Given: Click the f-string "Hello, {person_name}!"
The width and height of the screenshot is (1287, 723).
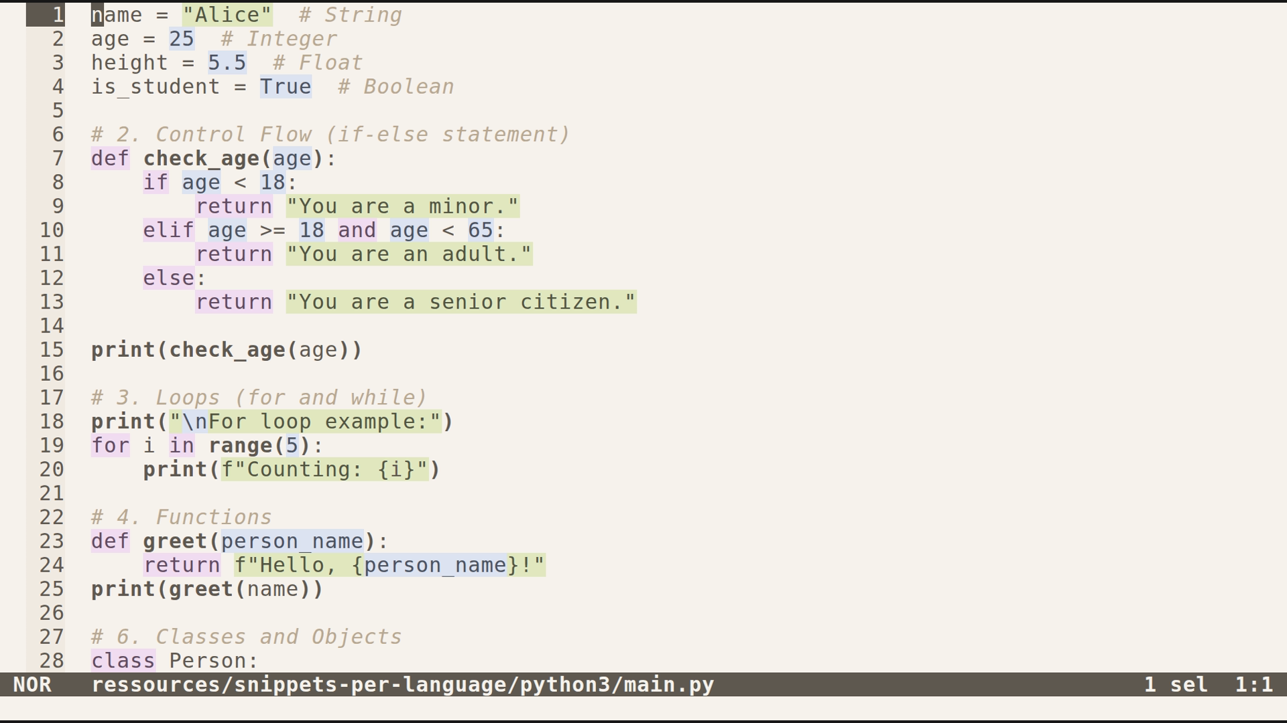Looking at the screenshot, I should click(x=389, y=565).
